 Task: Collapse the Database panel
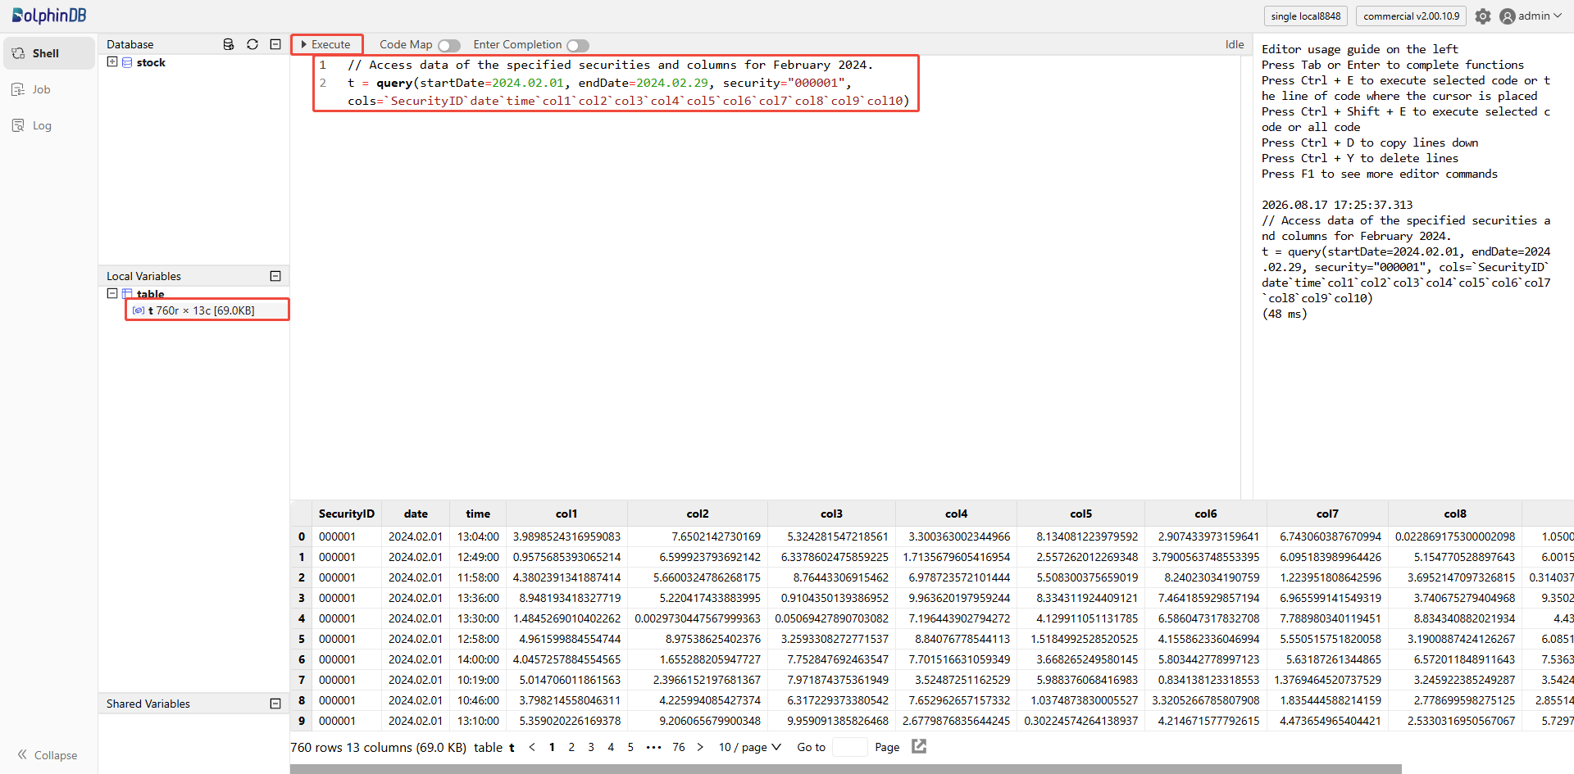[275, 44]
